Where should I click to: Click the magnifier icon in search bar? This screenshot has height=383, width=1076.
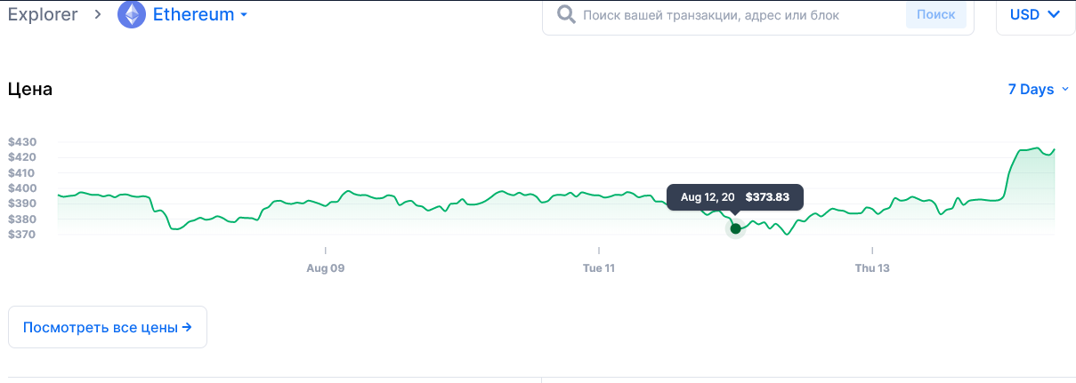[565, 15]
